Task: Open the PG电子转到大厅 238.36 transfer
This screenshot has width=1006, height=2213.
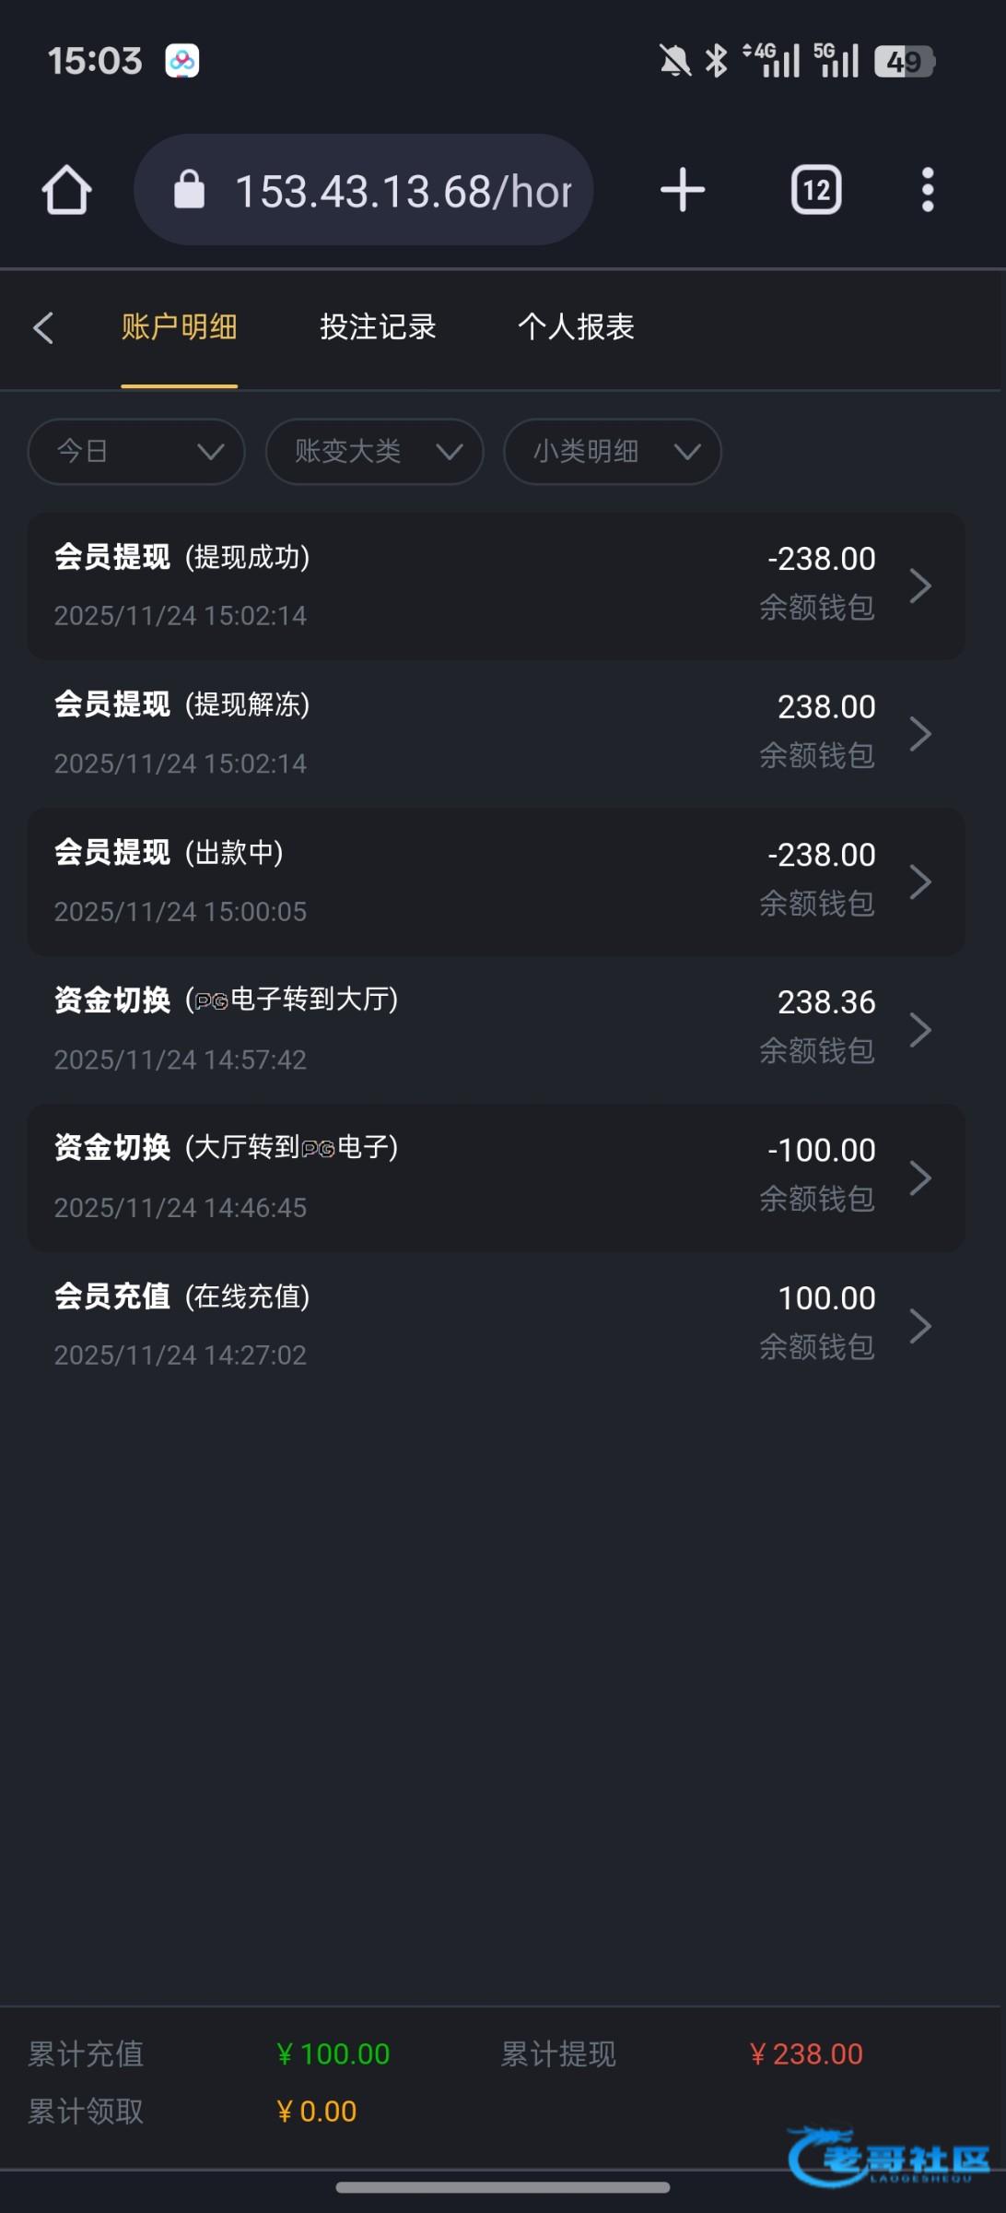Action: (496, 1029)
